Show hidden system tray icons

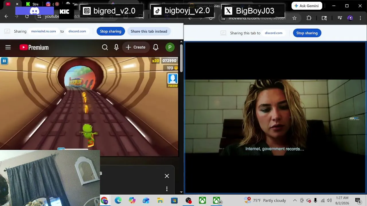(x=295, y=200)
